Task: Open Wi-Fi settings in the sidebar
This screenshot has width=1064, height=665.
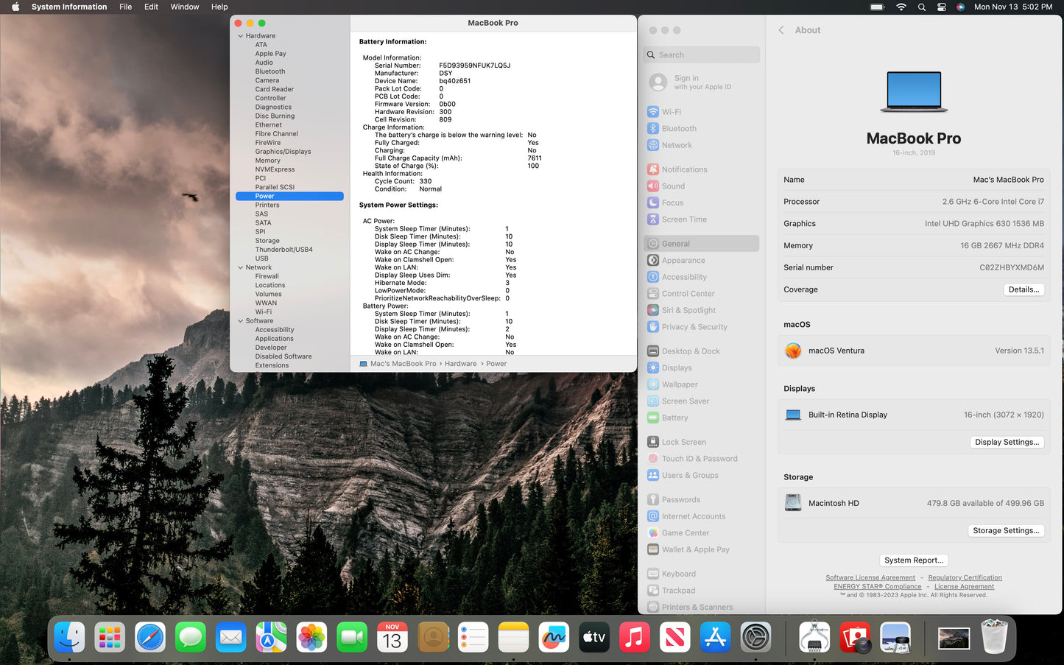Action: point(671,112)
